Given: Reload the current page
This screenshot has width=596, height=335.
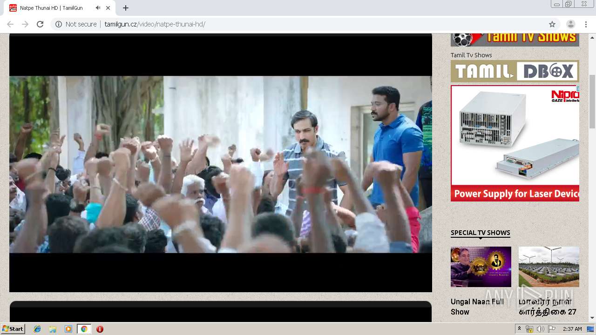Looking at the screenshot, I should 40,24.
